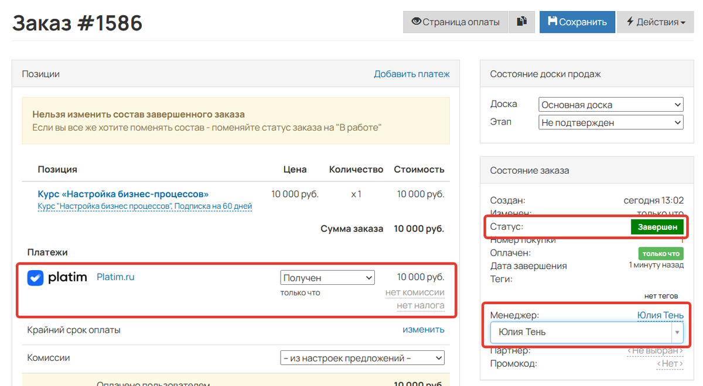Click the duplicate order copy icon
703x386 pixels.
(521, 22)
